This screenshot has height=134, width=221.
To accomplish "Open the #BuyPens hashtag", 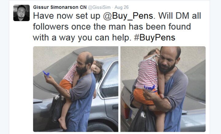I will click(155, 38).
